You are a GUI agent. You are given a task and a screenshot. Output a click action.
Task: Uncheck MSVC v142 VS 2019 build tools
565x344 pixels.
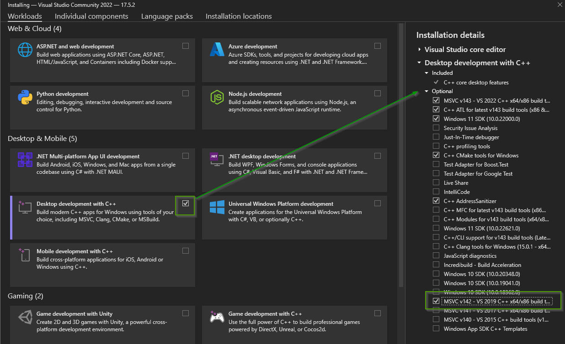[x=436, y=302]
